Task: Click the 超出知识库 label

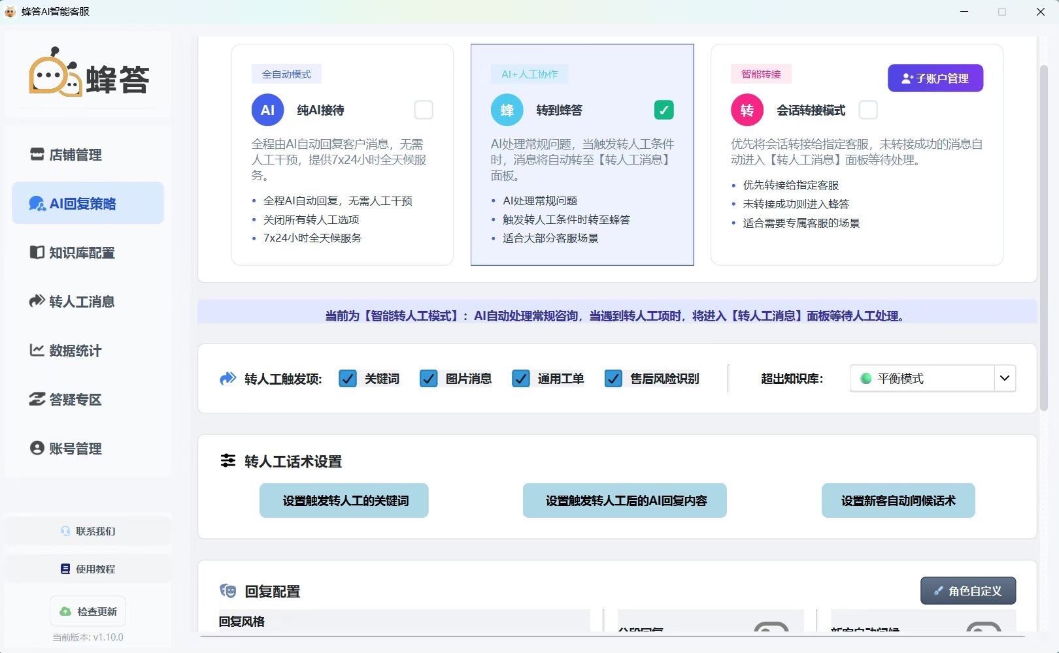Action: (x=792, y=379)
